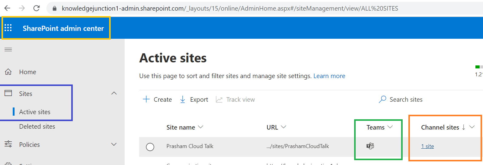This screenshot has height=165, width=483.
Task: Open the Teams column dropdown
Action: click(390, 127)
